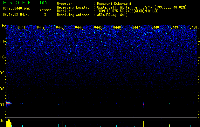Click the bright meteor echo at spectrogram start
Viewport: 200px width, 127px height.
(9, 103)
